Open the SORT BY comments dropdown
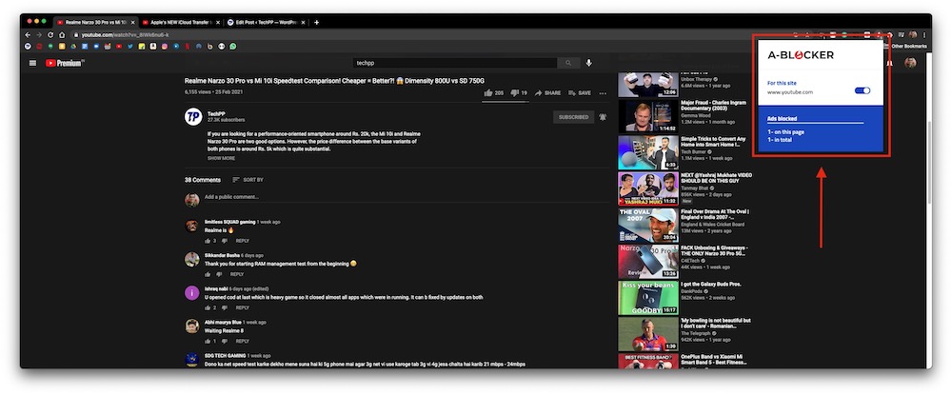952x395 pixels. coord(248,180)
